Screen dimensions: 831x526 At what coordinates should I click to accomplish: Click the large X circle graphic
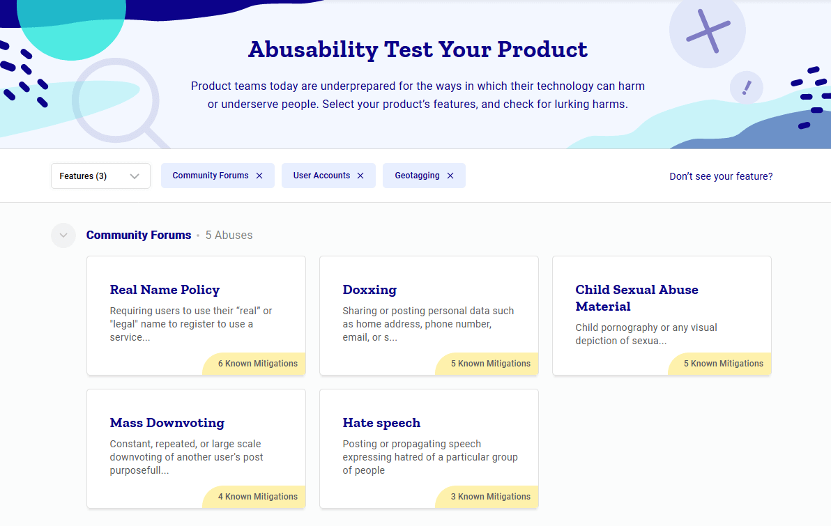coord(708,31)
